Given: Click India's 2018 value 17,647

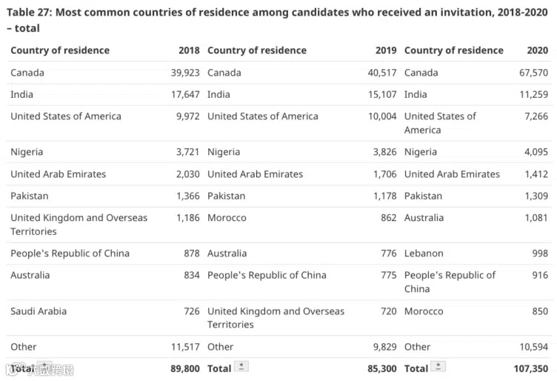Looking at the screenshot, I should [x=185, y=94].
